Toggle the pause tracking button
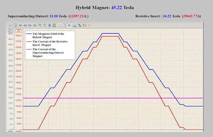The height and width of the screenshot is (137, 213). [x=69, y=25]
